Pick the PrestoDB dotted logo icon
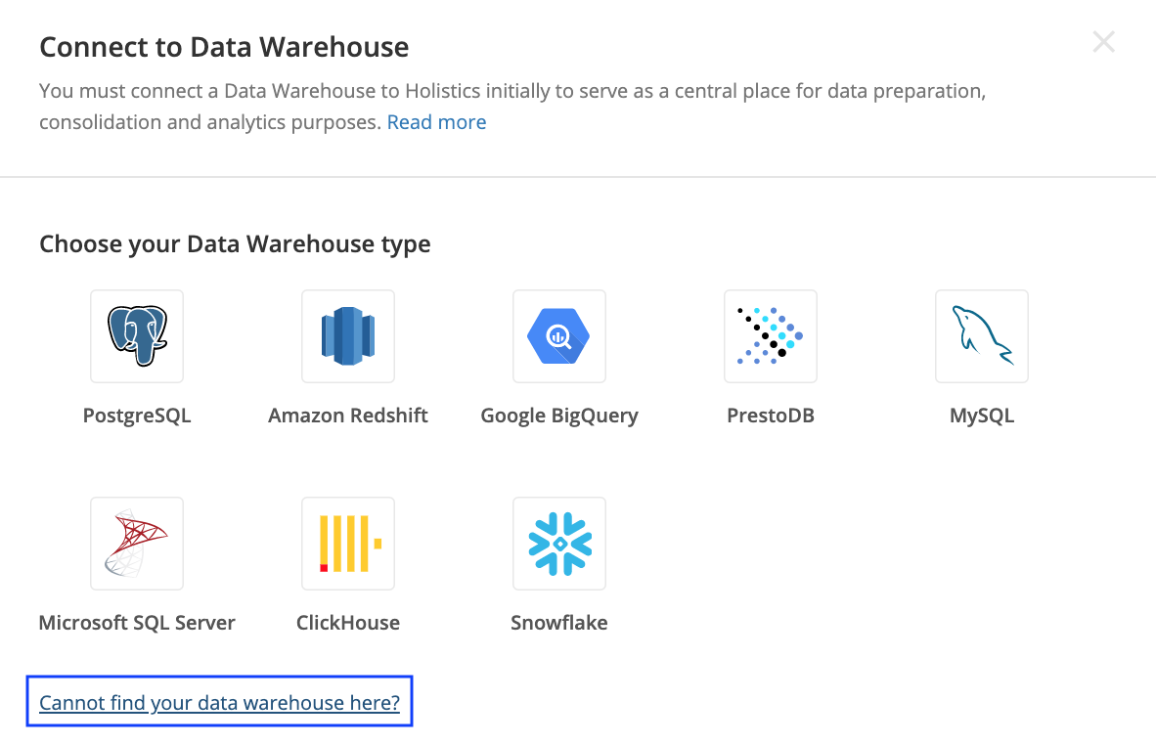The height and width of the screenshot is (745, 1156). coord(771,335)
